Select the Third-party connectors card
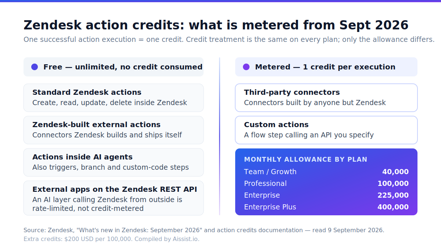441x248 pixels. (x=326, y=98)
